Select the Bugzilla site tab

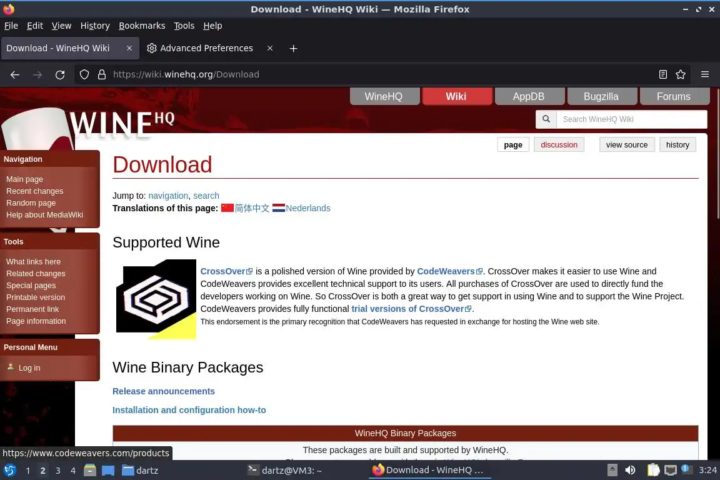tap(601, 96)
